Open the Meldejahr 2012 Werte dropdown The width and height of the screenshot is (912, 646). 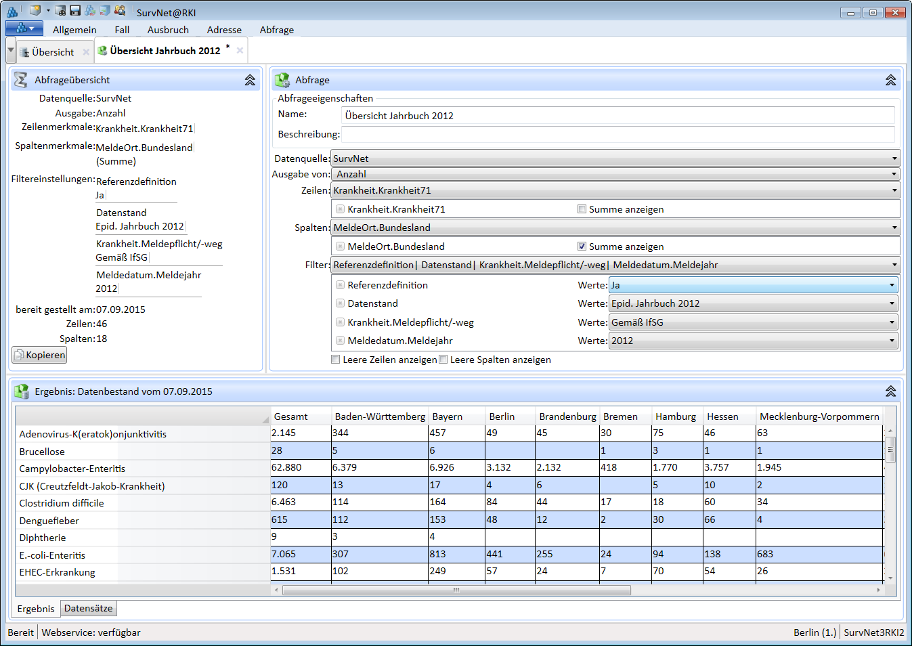click(892, 341)
